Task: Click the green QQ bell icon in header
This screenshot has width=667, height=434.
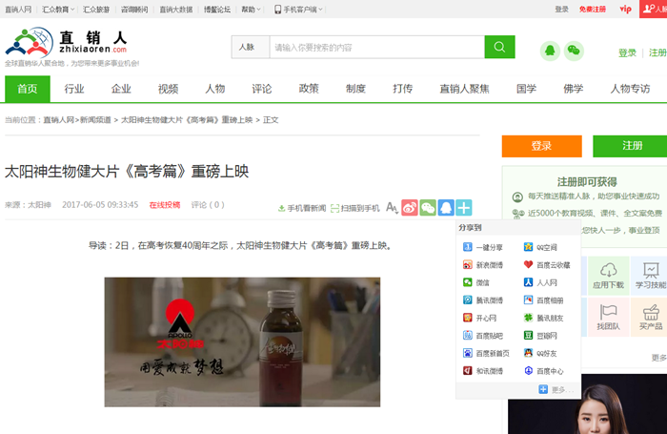Action: click(550, 52)
